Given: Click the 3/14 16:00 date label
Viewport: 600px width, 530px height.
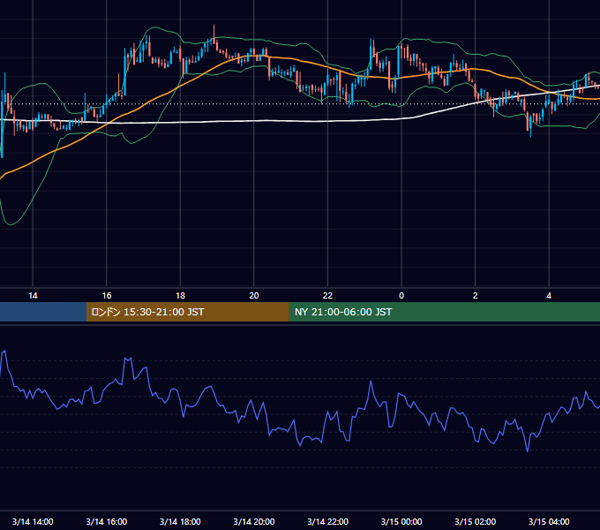Looking at the screenshot, I should tap(107, 521).
